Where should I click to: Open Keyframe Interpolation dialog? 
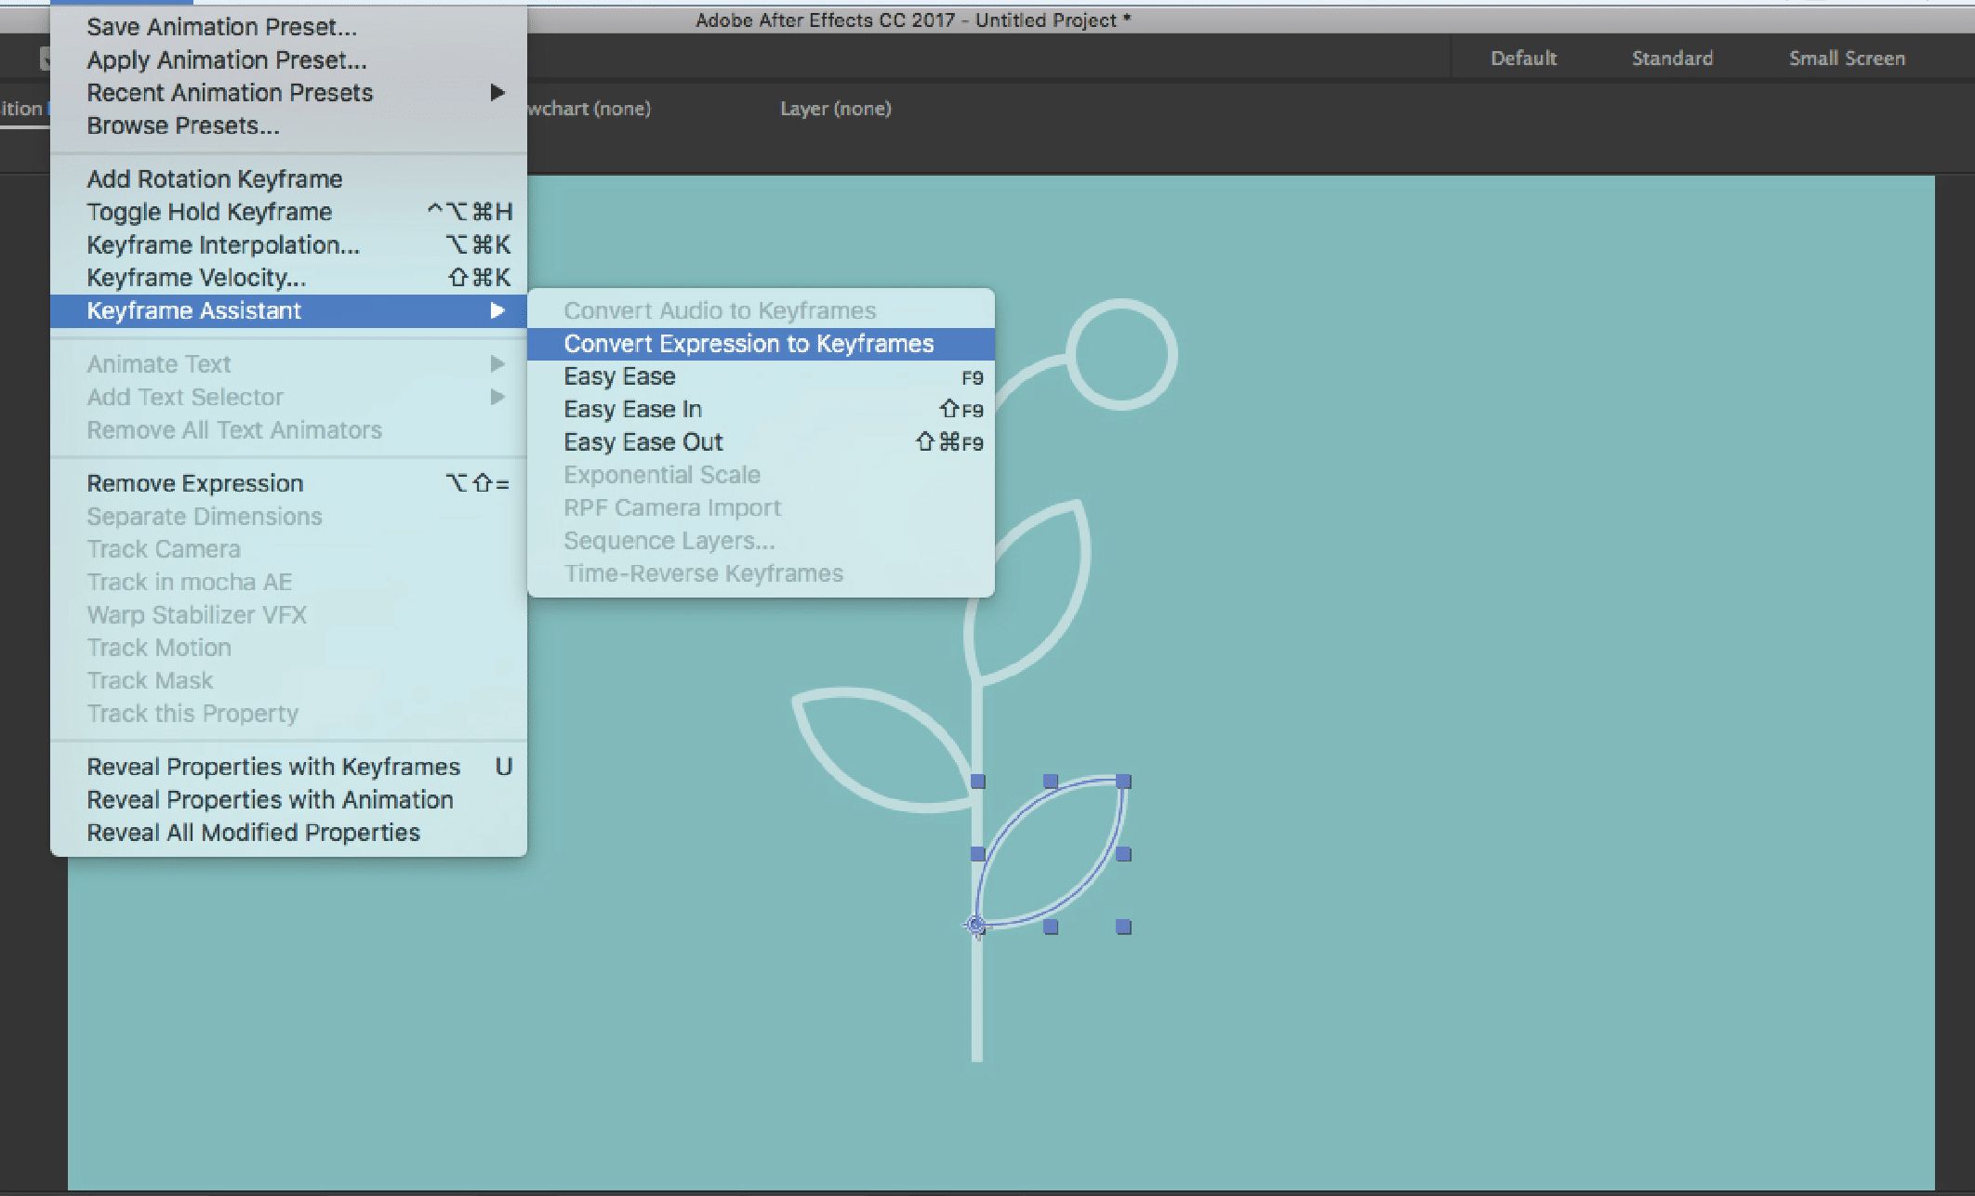(223, 245)
